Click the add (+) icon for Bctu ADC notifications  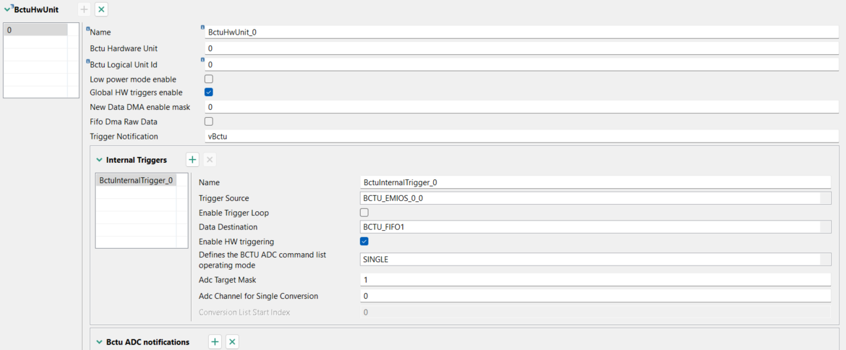(x=215, y=341)
